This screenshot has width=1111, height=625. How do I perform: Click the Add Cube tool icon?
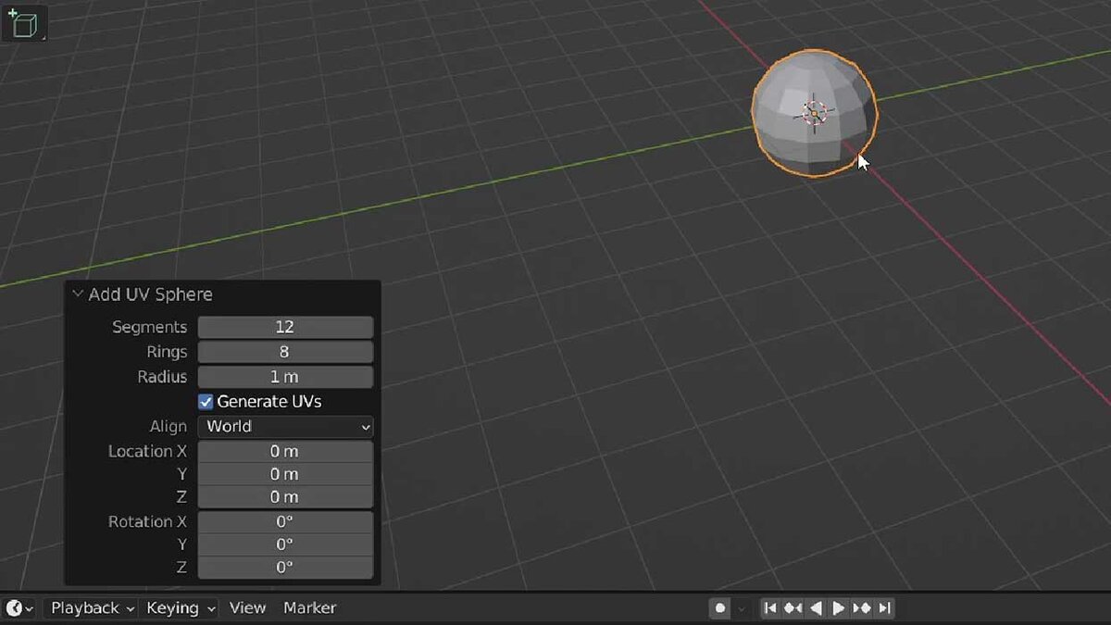coord(23,23)
